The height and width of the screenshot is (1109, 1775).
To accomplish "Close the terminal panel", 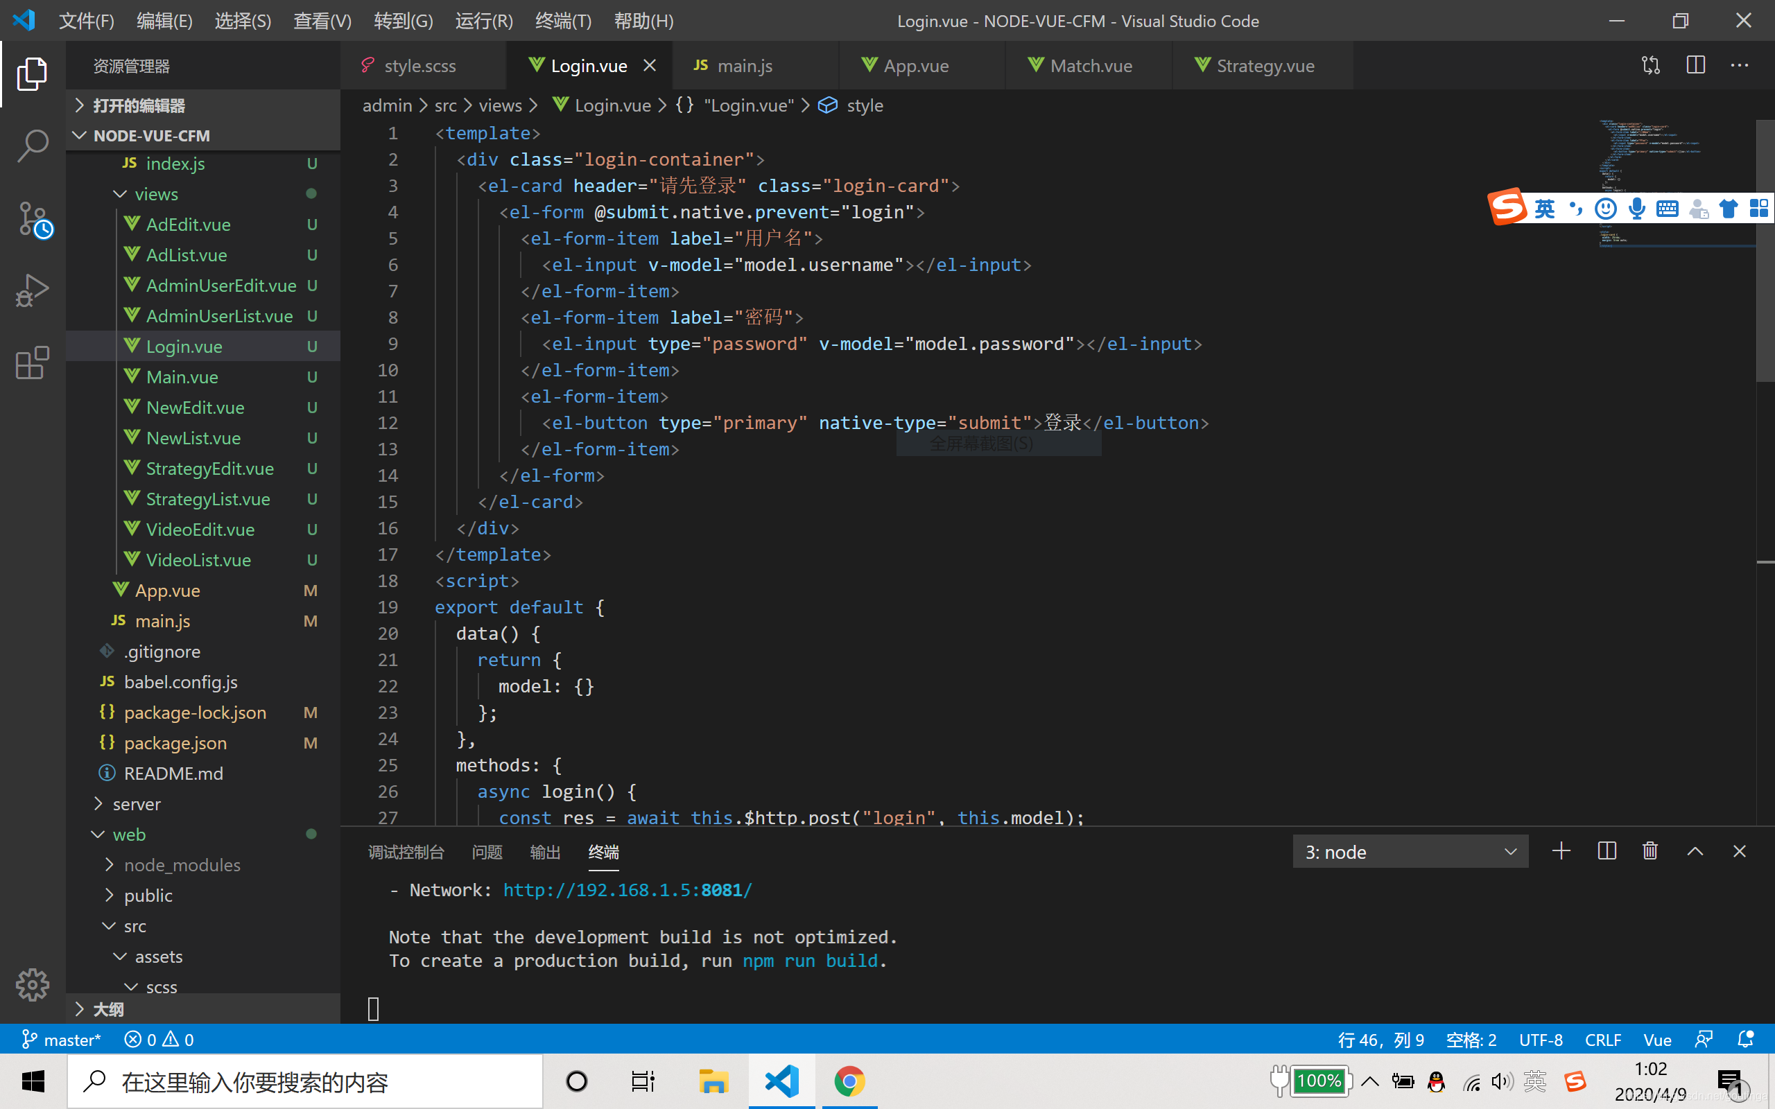I will pyautogui.click(x=1739, y=851).
